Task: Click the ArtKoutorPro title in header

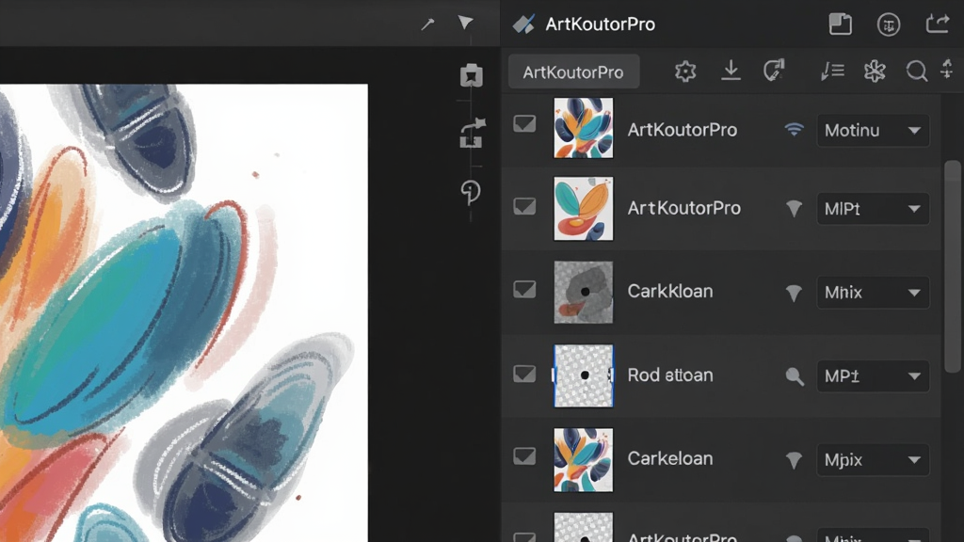Action: pyautogui.click(x=600, y=24)
